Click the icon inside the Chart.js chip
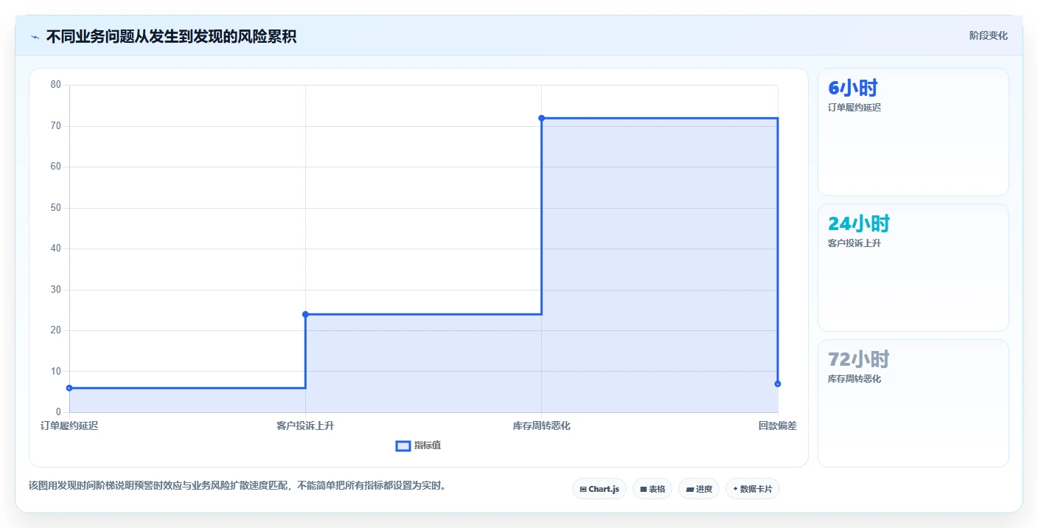This screenshot has height=528, width=1038. 583,490
